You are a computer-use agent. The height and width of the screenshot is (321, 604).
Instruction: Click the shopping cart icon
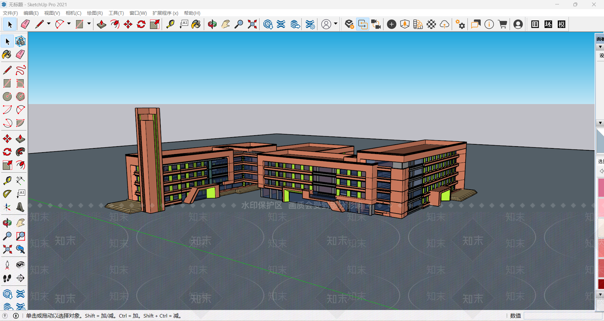[502, 24]
